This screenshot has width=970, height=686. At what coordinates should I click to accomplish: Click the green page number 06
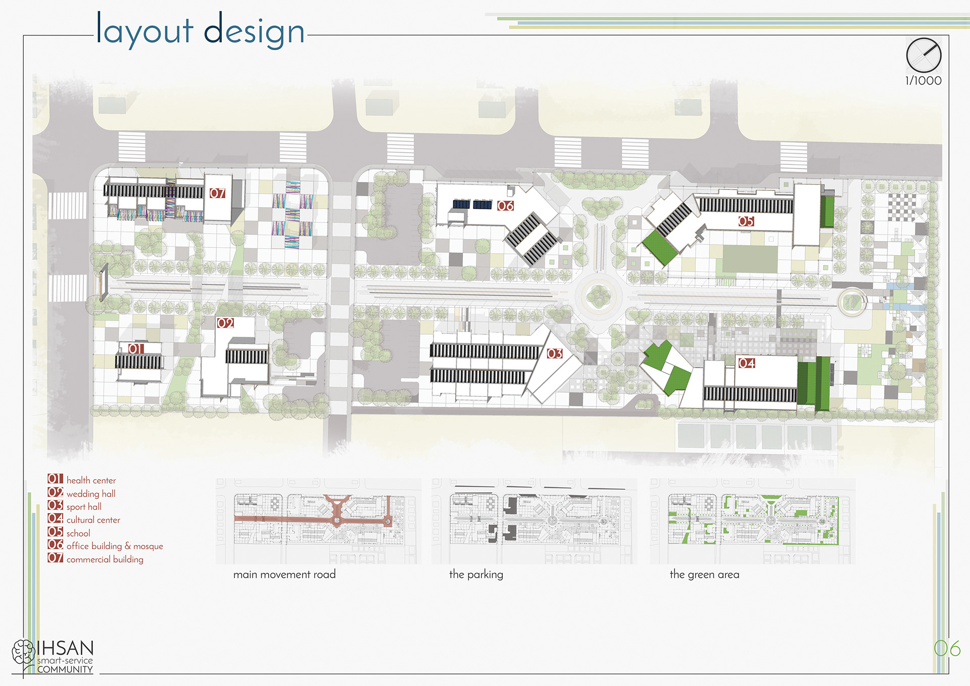tap(947, 649)
